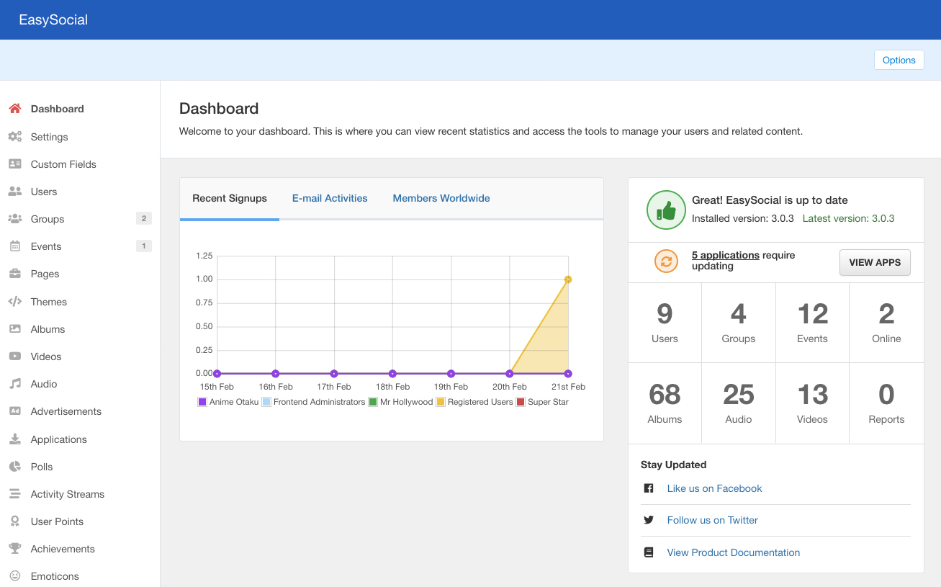The height and width of the screenshot is (587, 941).
Task: Click the Stay Updated heading
Action: [674, 465]
